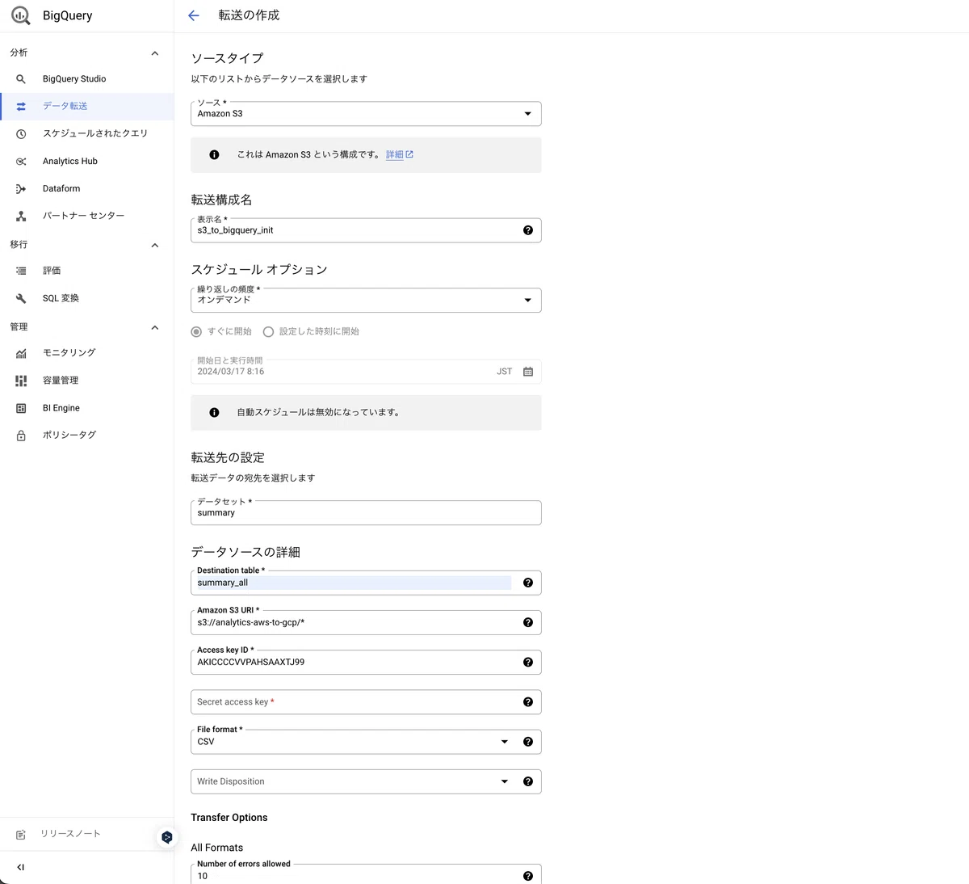969x884 pixels.
Task: Open the ソース Amazon S3 dropdown
Action: coord(366,114)
